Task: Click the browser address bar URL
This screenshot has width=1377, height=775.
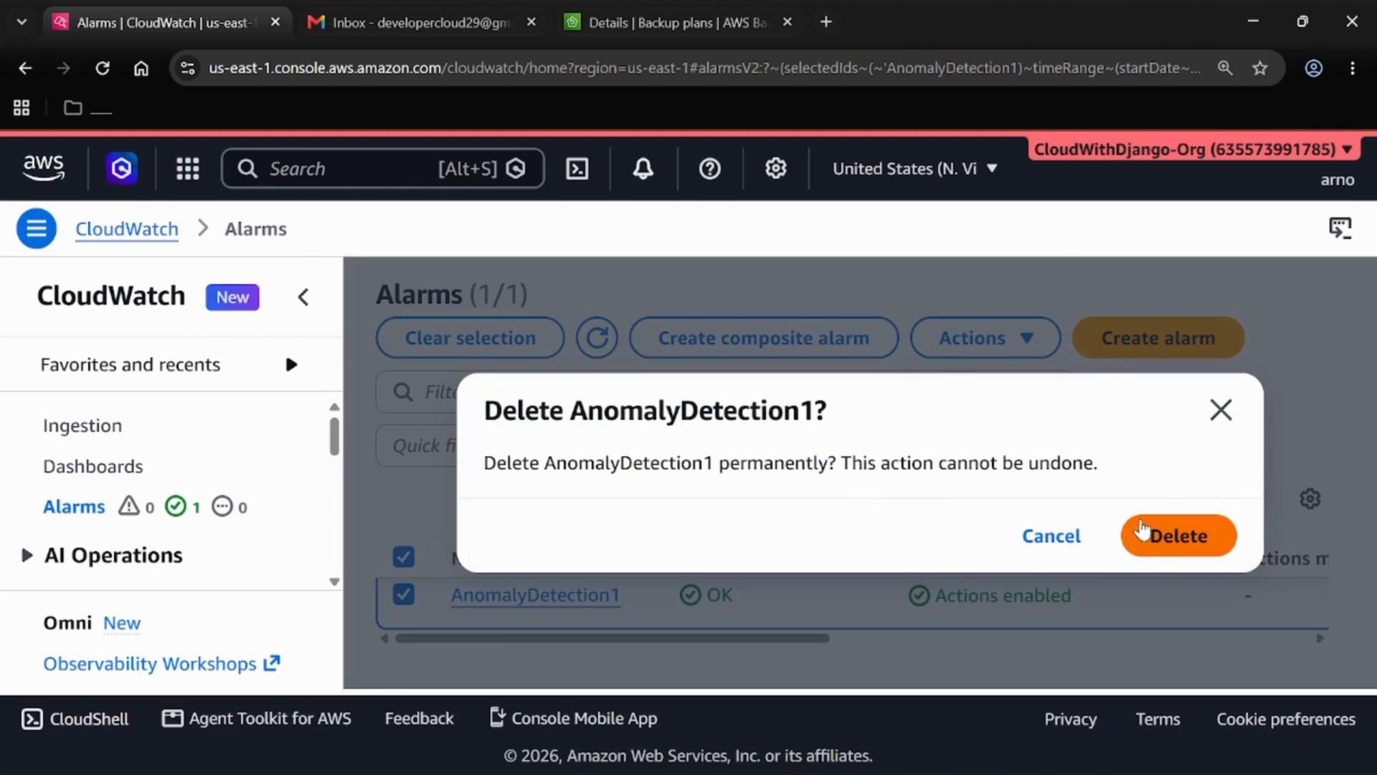Action: (x=704, y=68)
